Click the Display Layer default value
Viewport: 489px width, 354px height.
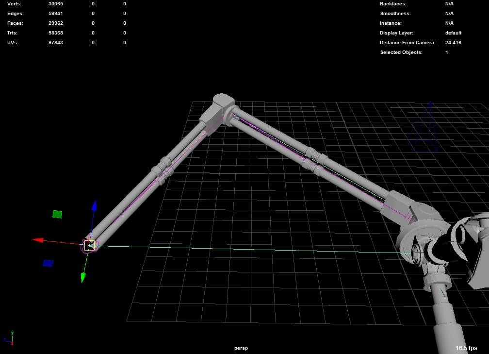tap(453, 33)
